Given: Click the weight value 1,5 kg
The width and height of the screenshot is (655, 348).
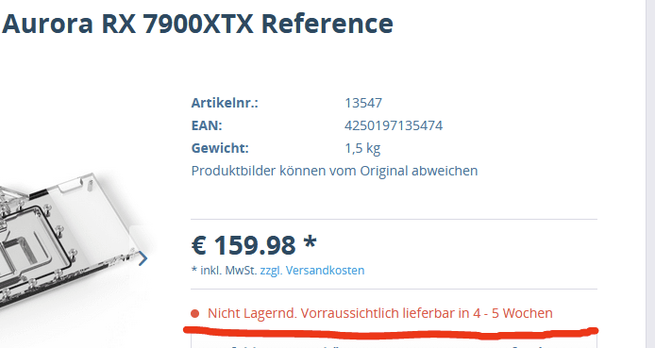Looking at the screenshot, I should (362, 149).
